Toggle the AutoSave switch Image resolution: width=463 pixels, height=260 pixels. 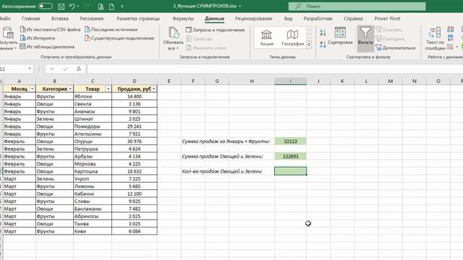tap(45, 6)
